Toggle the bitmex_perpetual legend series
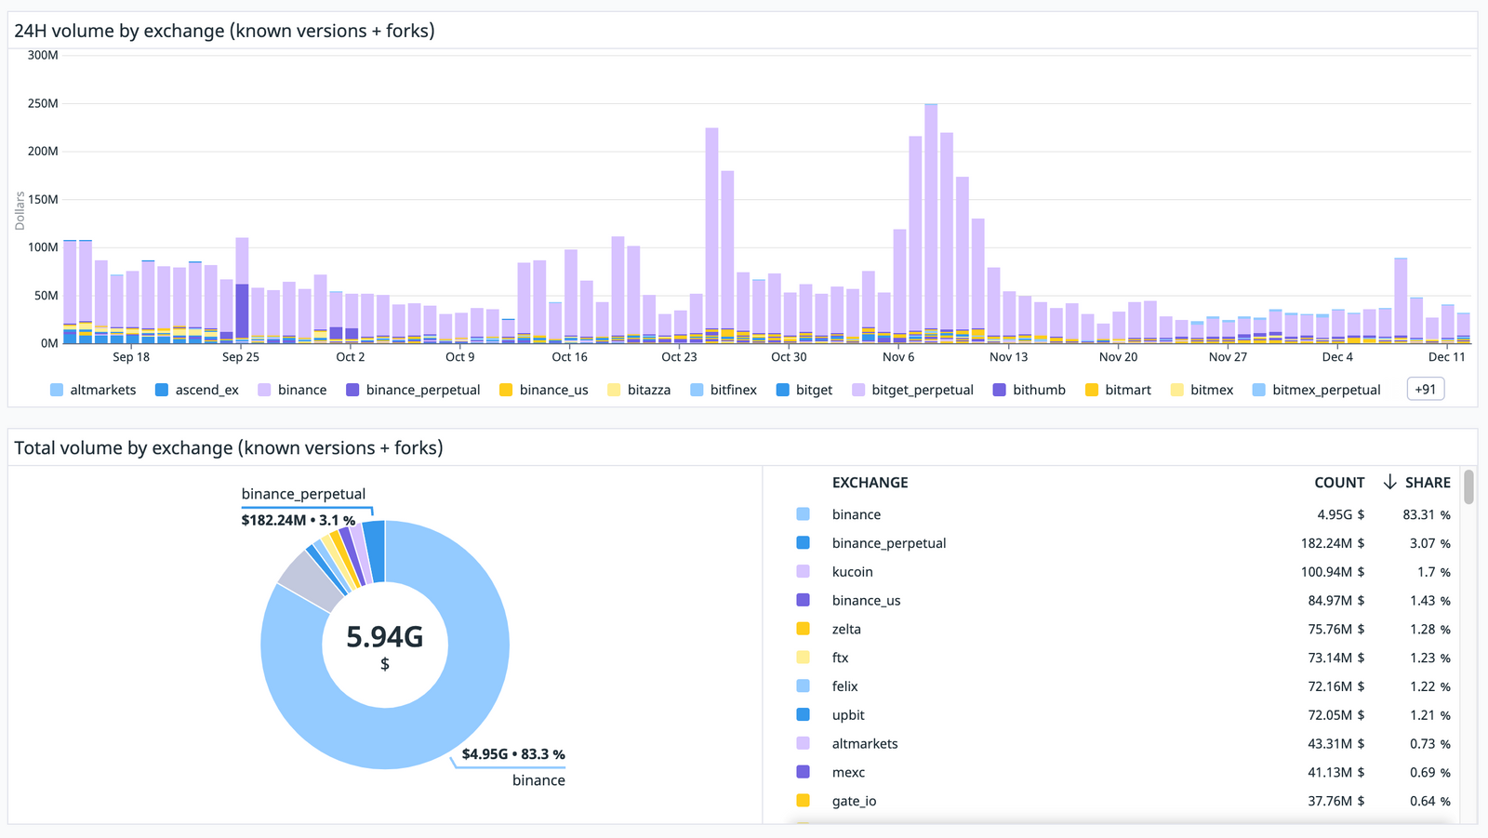Screen dimensions: 1488x838 (x=1316, y=390)
